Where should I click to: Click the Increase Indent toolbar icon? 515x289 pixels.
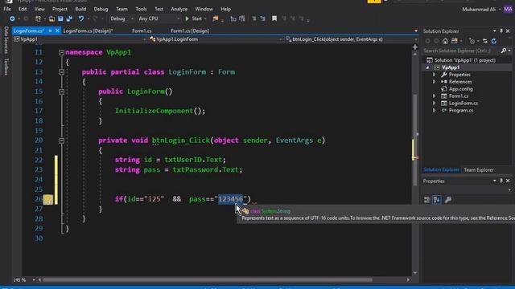click(242, 18)
